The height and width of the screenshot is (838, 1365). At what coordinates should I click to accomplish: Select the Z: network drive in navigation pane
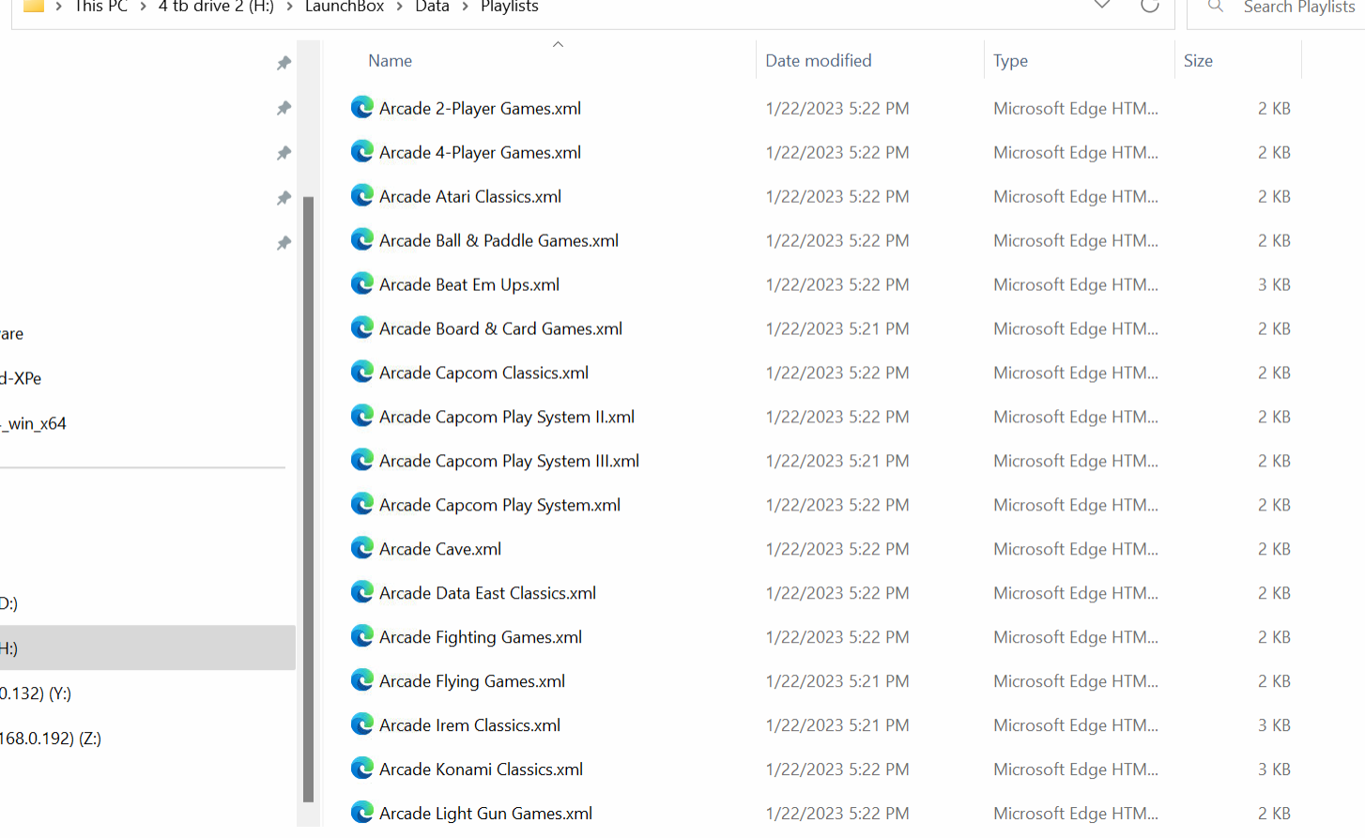[51, 738]
